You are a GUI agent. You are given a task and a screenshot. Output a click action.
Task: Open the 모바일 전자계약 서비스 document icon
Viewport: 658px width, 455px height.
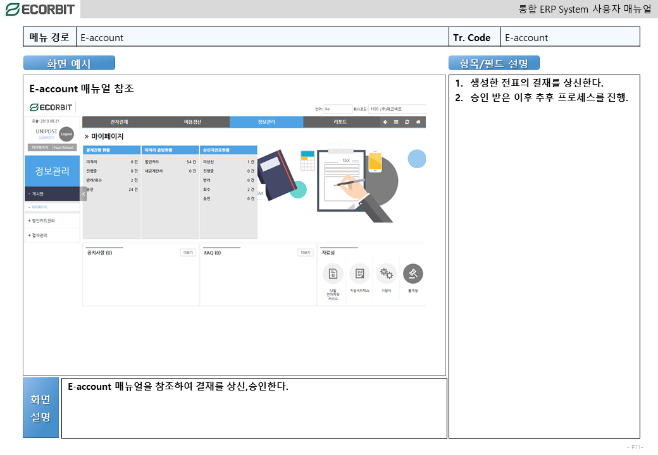point(333,274)
